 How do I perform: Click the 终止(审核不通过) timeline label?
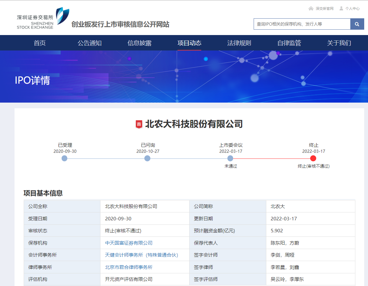point(314,166)
